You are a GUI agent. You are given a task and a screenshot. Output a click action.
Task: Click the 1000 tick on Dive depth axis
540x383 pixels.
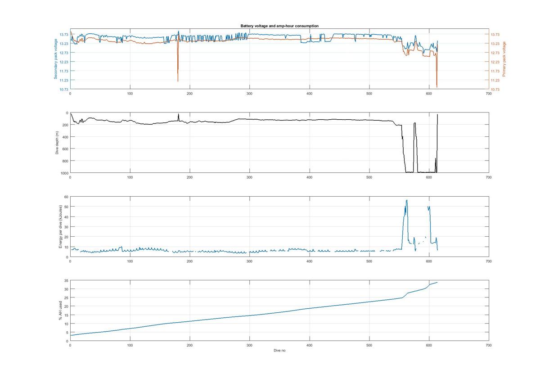pos(65,173)
